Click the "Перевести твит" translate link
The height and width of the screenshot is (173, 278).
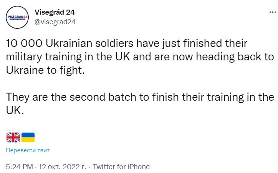tap(28, 150)
